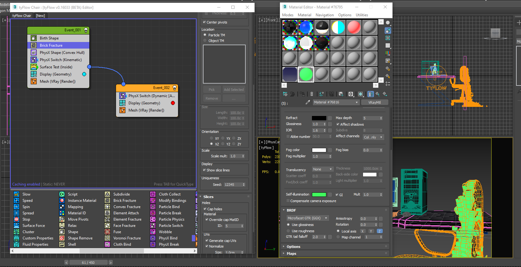Select Object TM radio button
This screenshot has width=521, height=267.
[x=205, y=40]
